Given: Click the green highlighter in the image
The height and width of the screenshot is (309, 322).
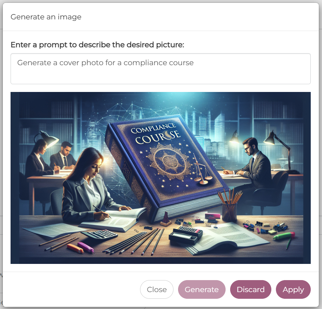Looking at the screenshot, I should click(284, 236).
